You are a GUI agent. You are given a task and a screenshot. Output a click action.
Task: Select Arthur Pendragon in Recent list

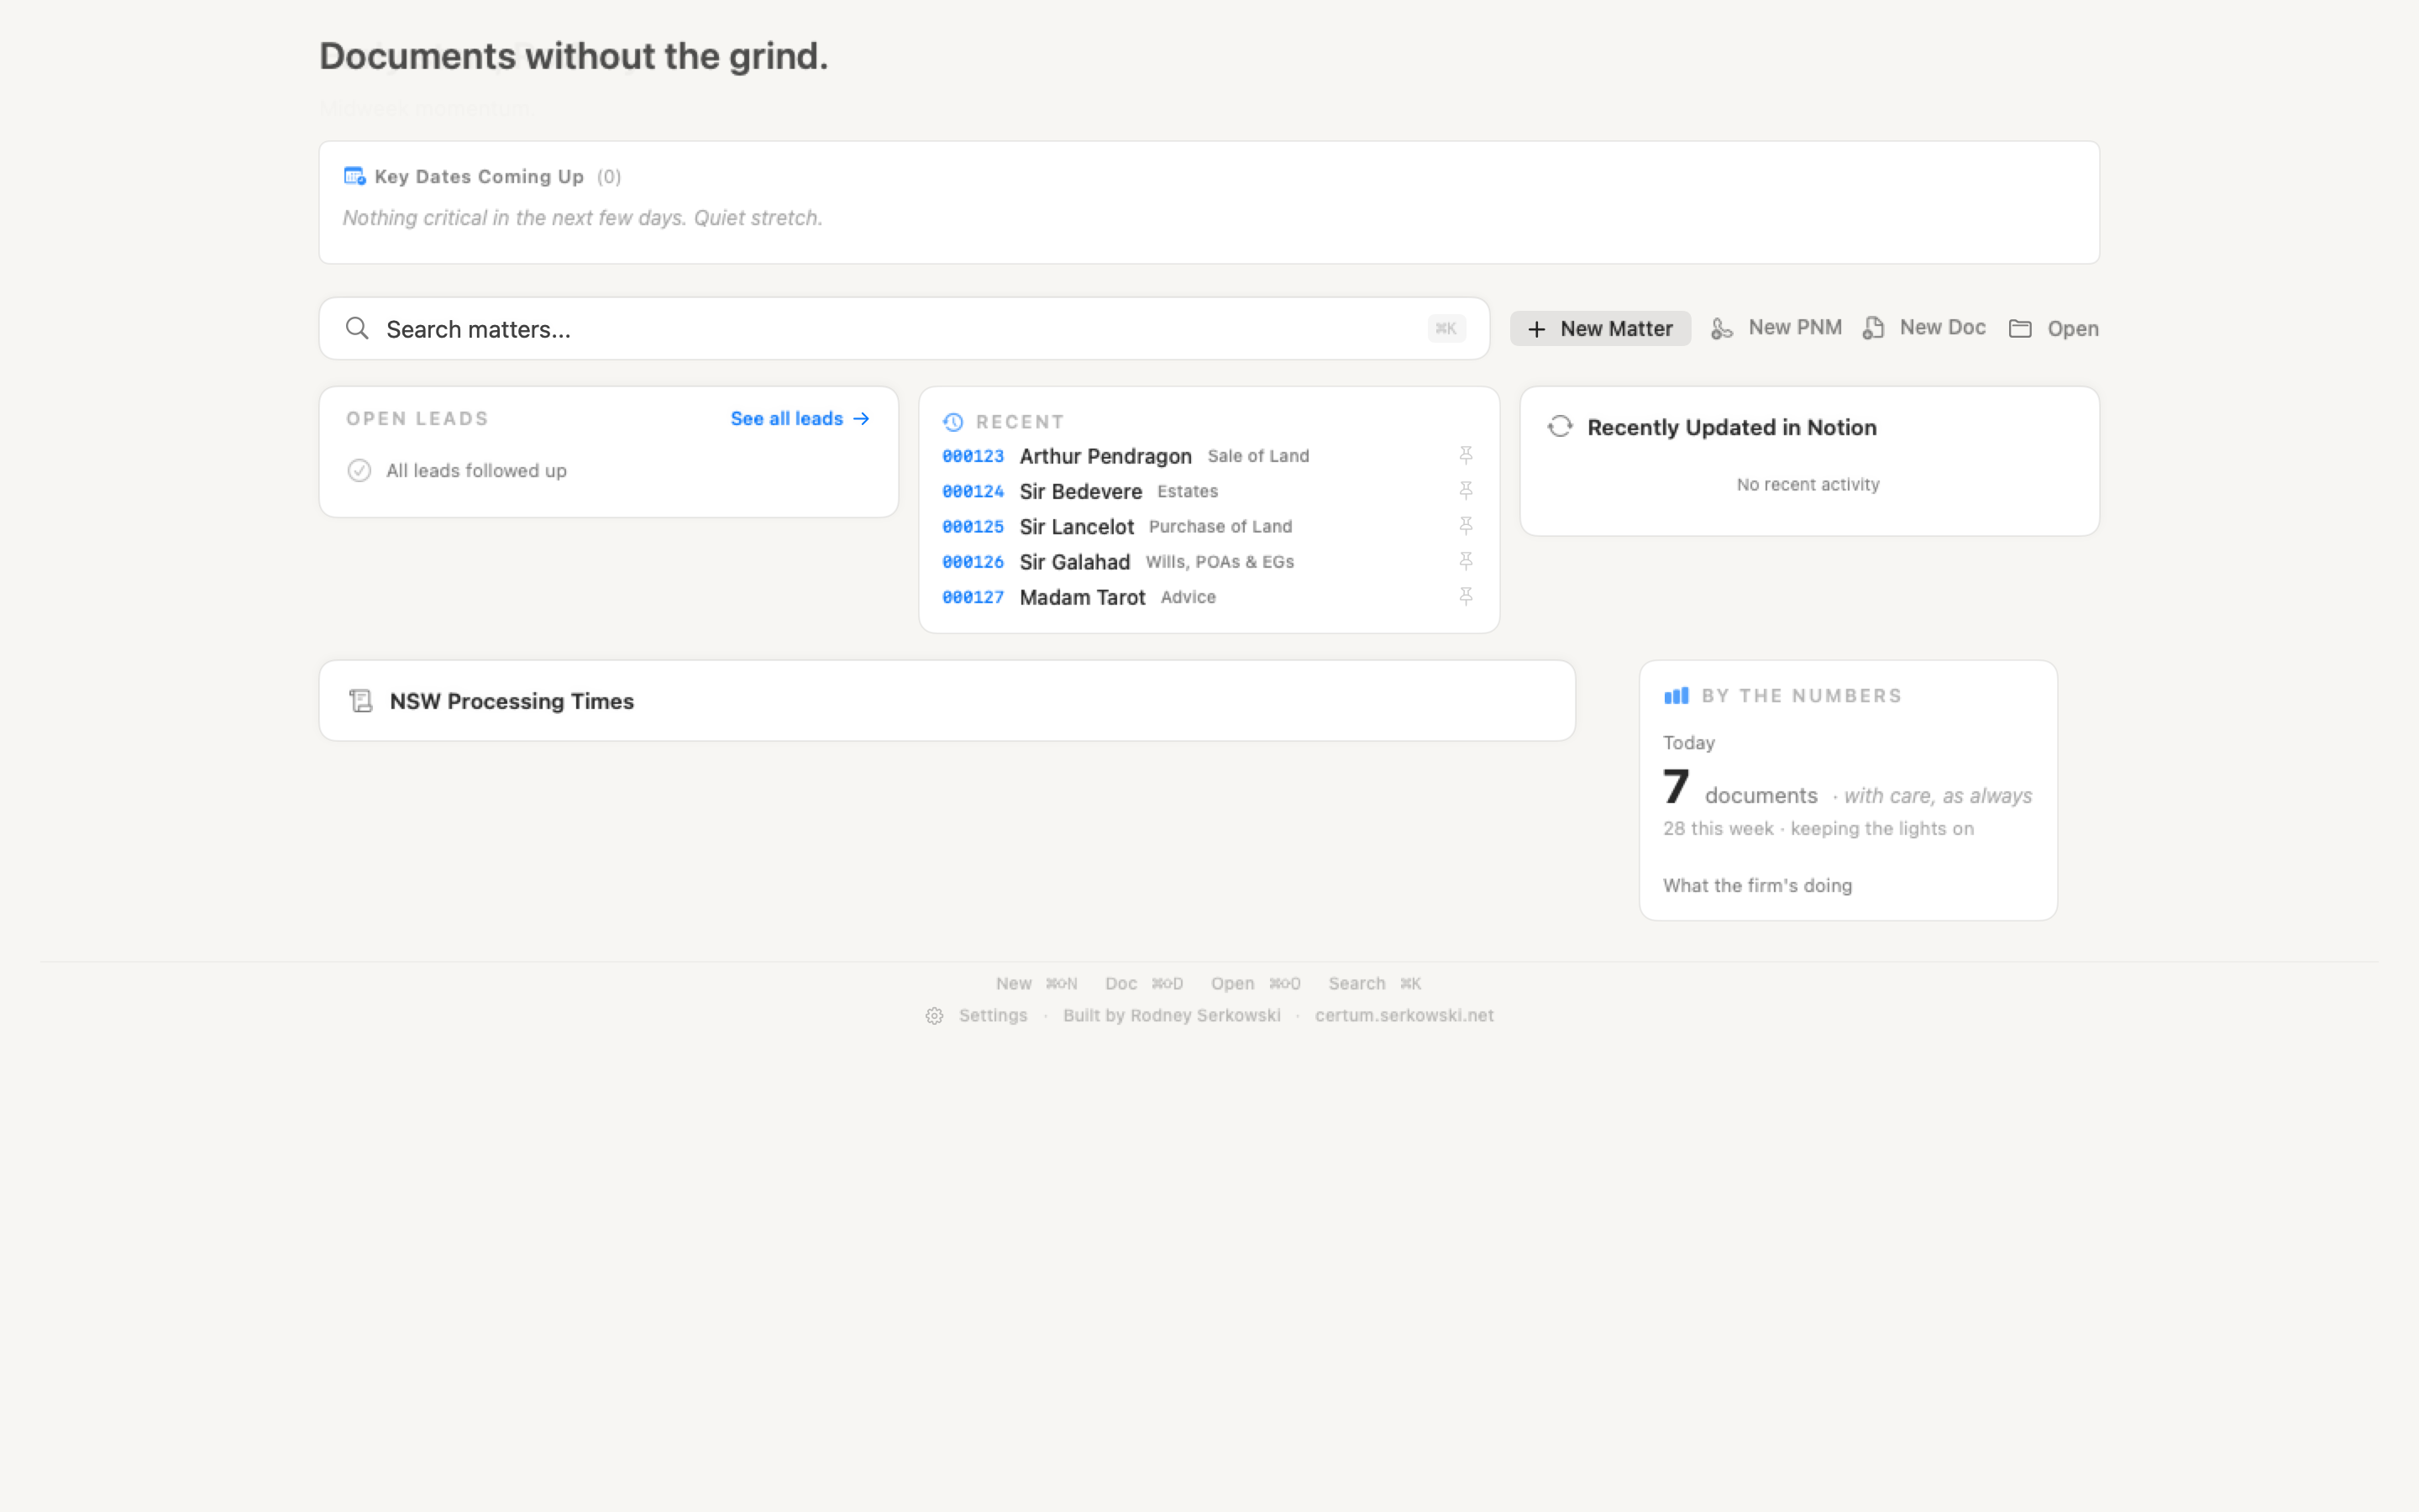[1105, 456]
